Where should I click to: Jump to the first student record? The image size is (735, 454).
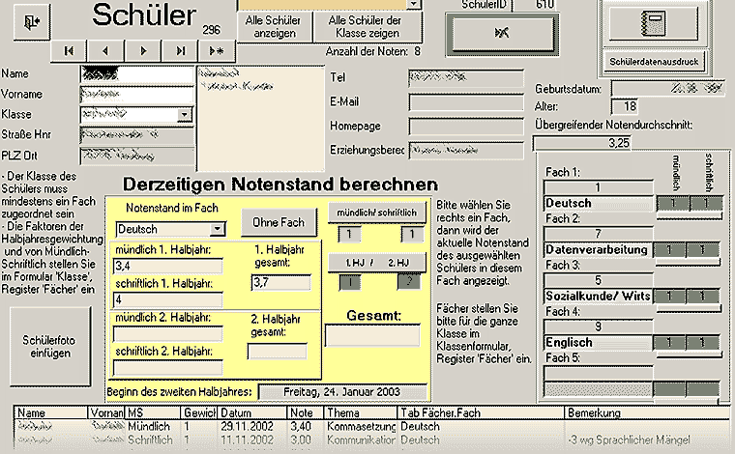point(68,50)
